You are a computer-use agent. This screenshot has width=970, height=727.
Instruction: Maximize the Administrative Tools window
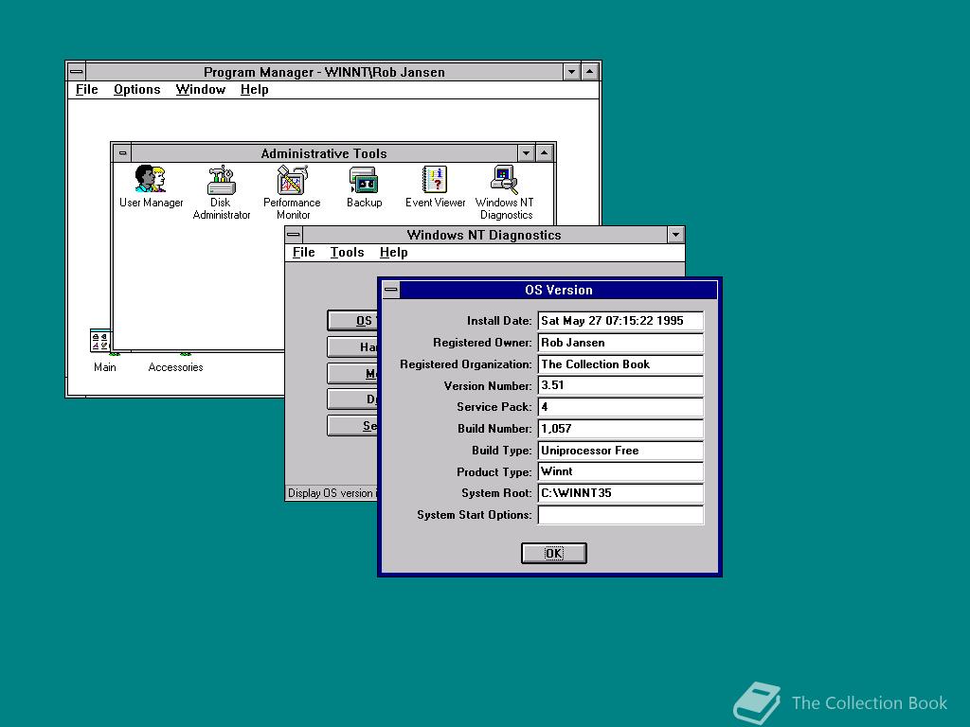[545, 153]
